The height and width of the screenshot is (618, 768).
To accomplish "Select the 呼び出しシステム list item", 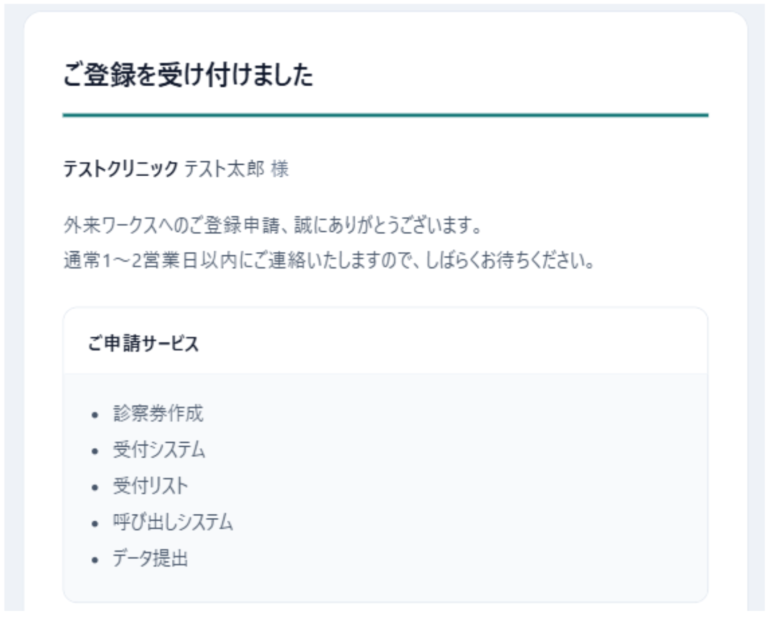I will pos(173,522).
